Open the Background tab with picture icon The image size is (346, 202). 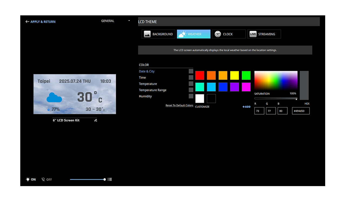(158, 34)
